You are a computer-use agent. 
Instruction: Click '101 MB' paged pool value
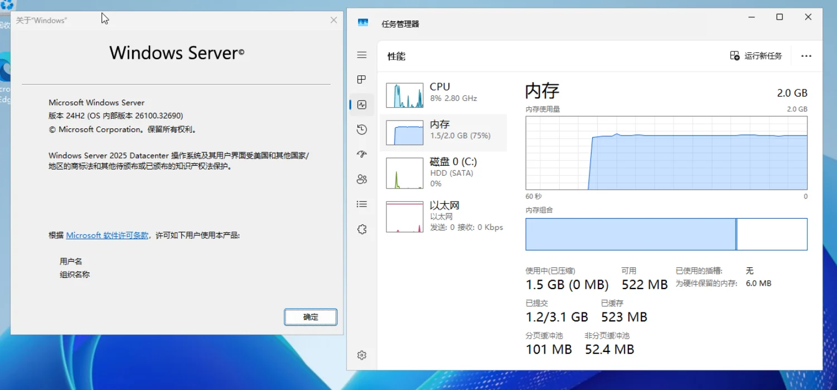click(x=549, y=349)
